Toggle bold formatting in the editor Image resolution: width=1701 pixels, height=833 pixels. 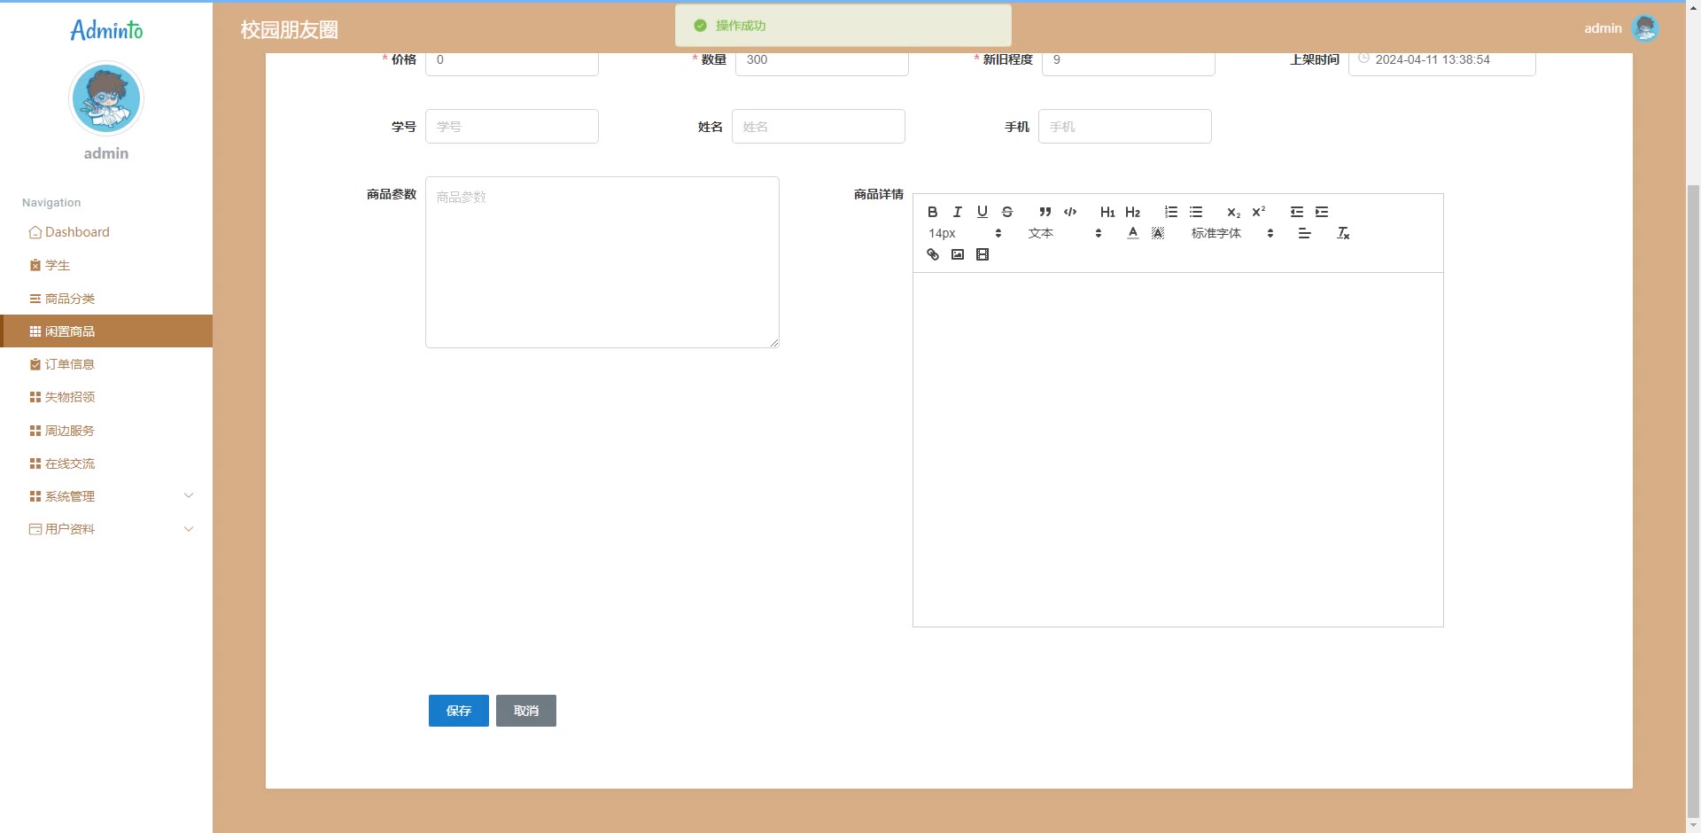click(x=932, y=212)
